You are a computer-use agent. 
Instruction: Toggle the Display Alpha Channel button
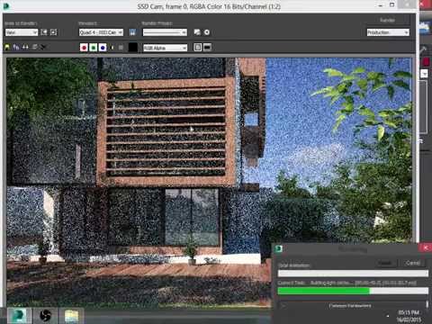112,48
